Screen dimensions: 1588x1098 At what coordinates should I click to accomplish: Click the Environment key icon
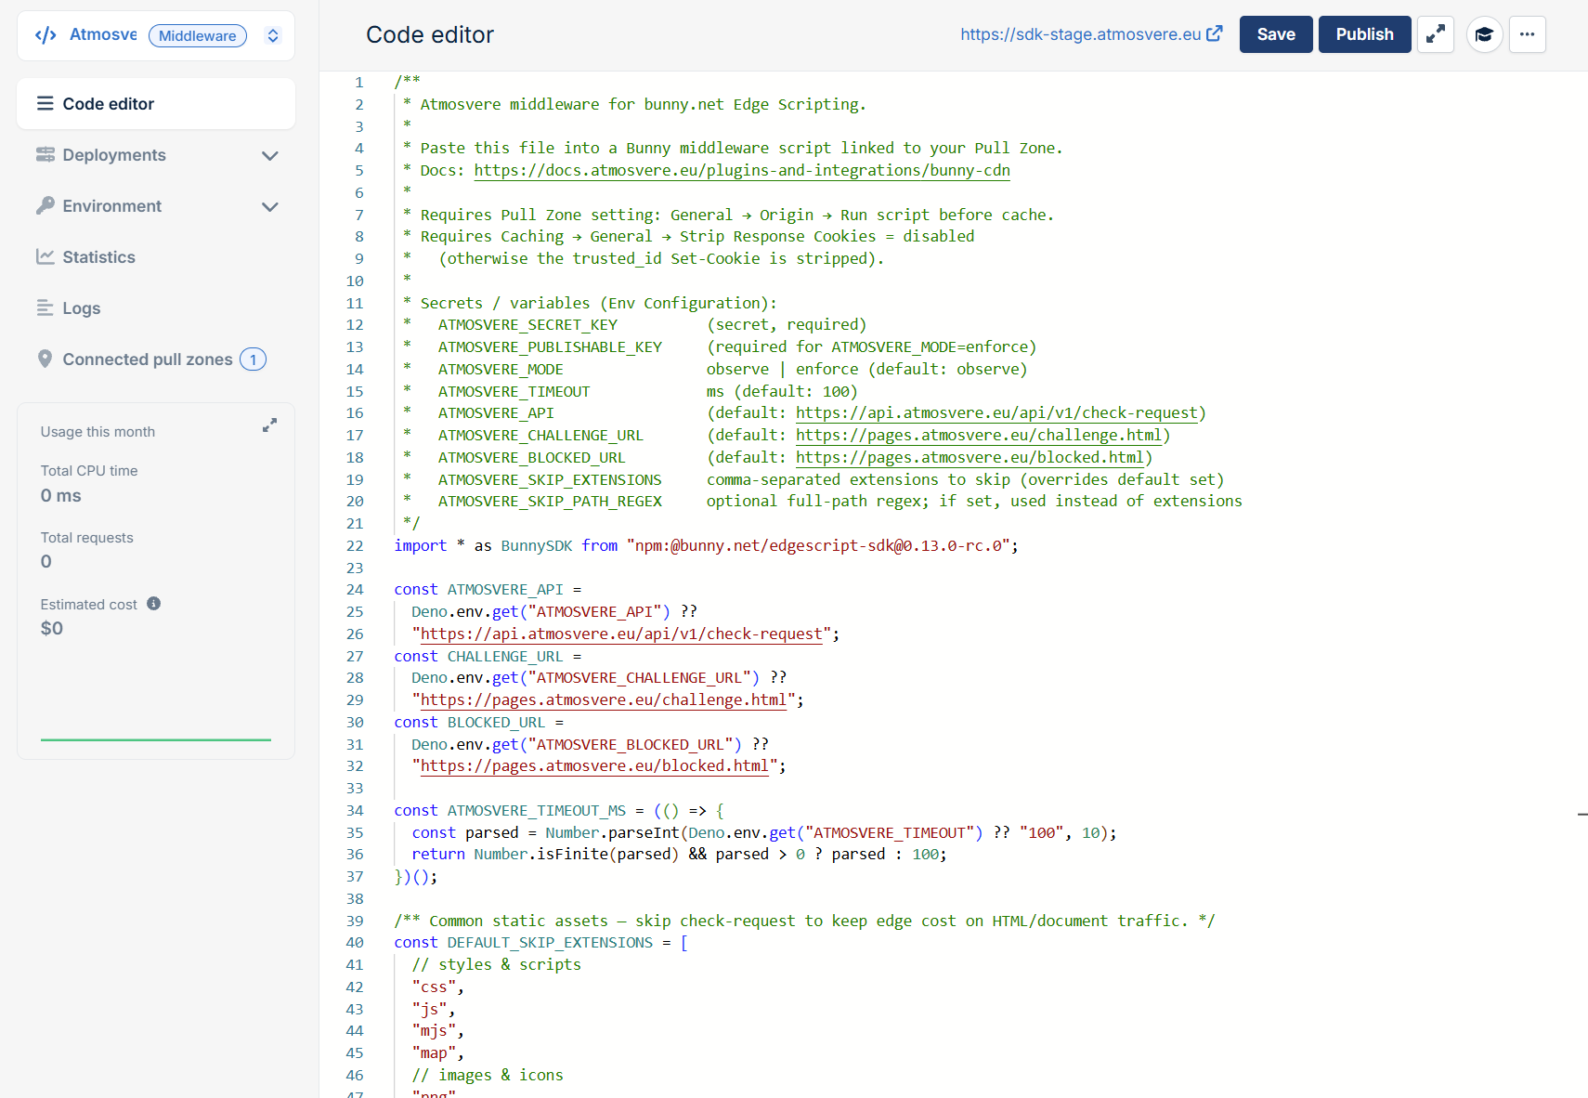coord(45,205)
